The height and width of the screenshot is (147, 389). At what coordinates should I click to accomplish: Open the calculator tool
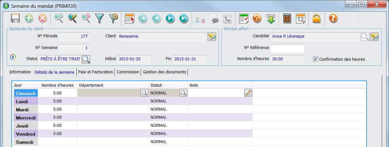click(x=287, y=18)
